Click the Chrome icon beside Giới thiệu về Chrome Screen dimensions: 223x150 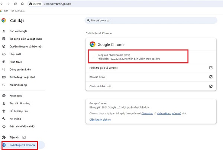(4, 145)
